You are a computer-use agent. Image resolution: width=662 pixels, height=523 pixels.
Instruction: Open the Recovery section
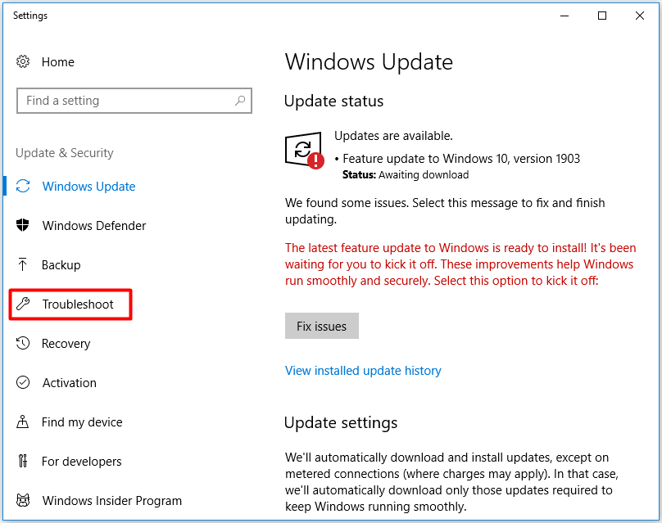pos(66,344)
